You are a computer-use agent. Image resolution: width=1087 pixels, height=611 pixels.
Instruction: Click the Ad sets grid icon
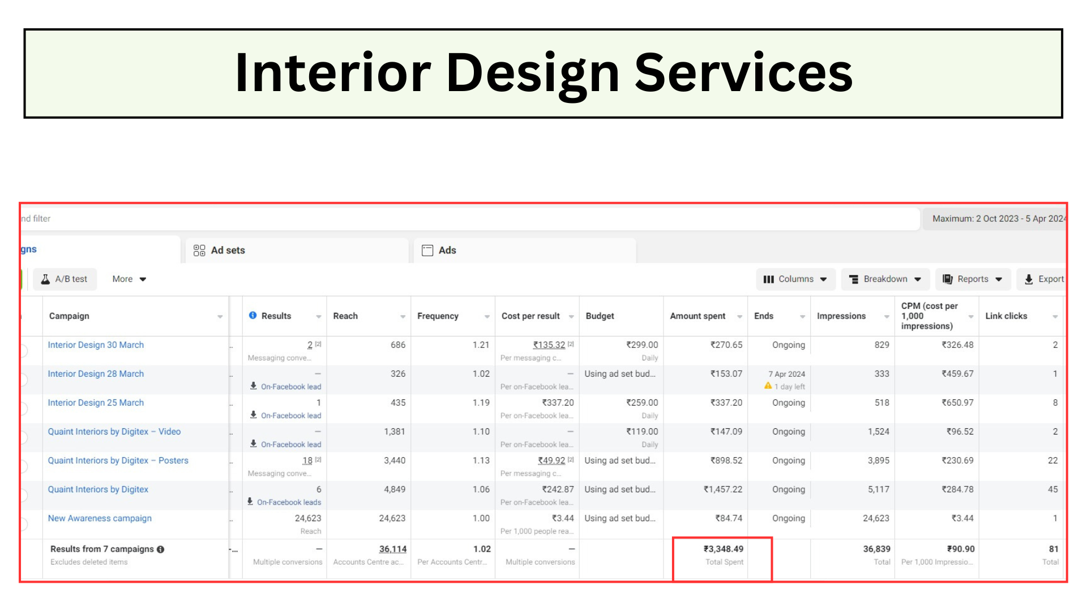coord(199,250)
